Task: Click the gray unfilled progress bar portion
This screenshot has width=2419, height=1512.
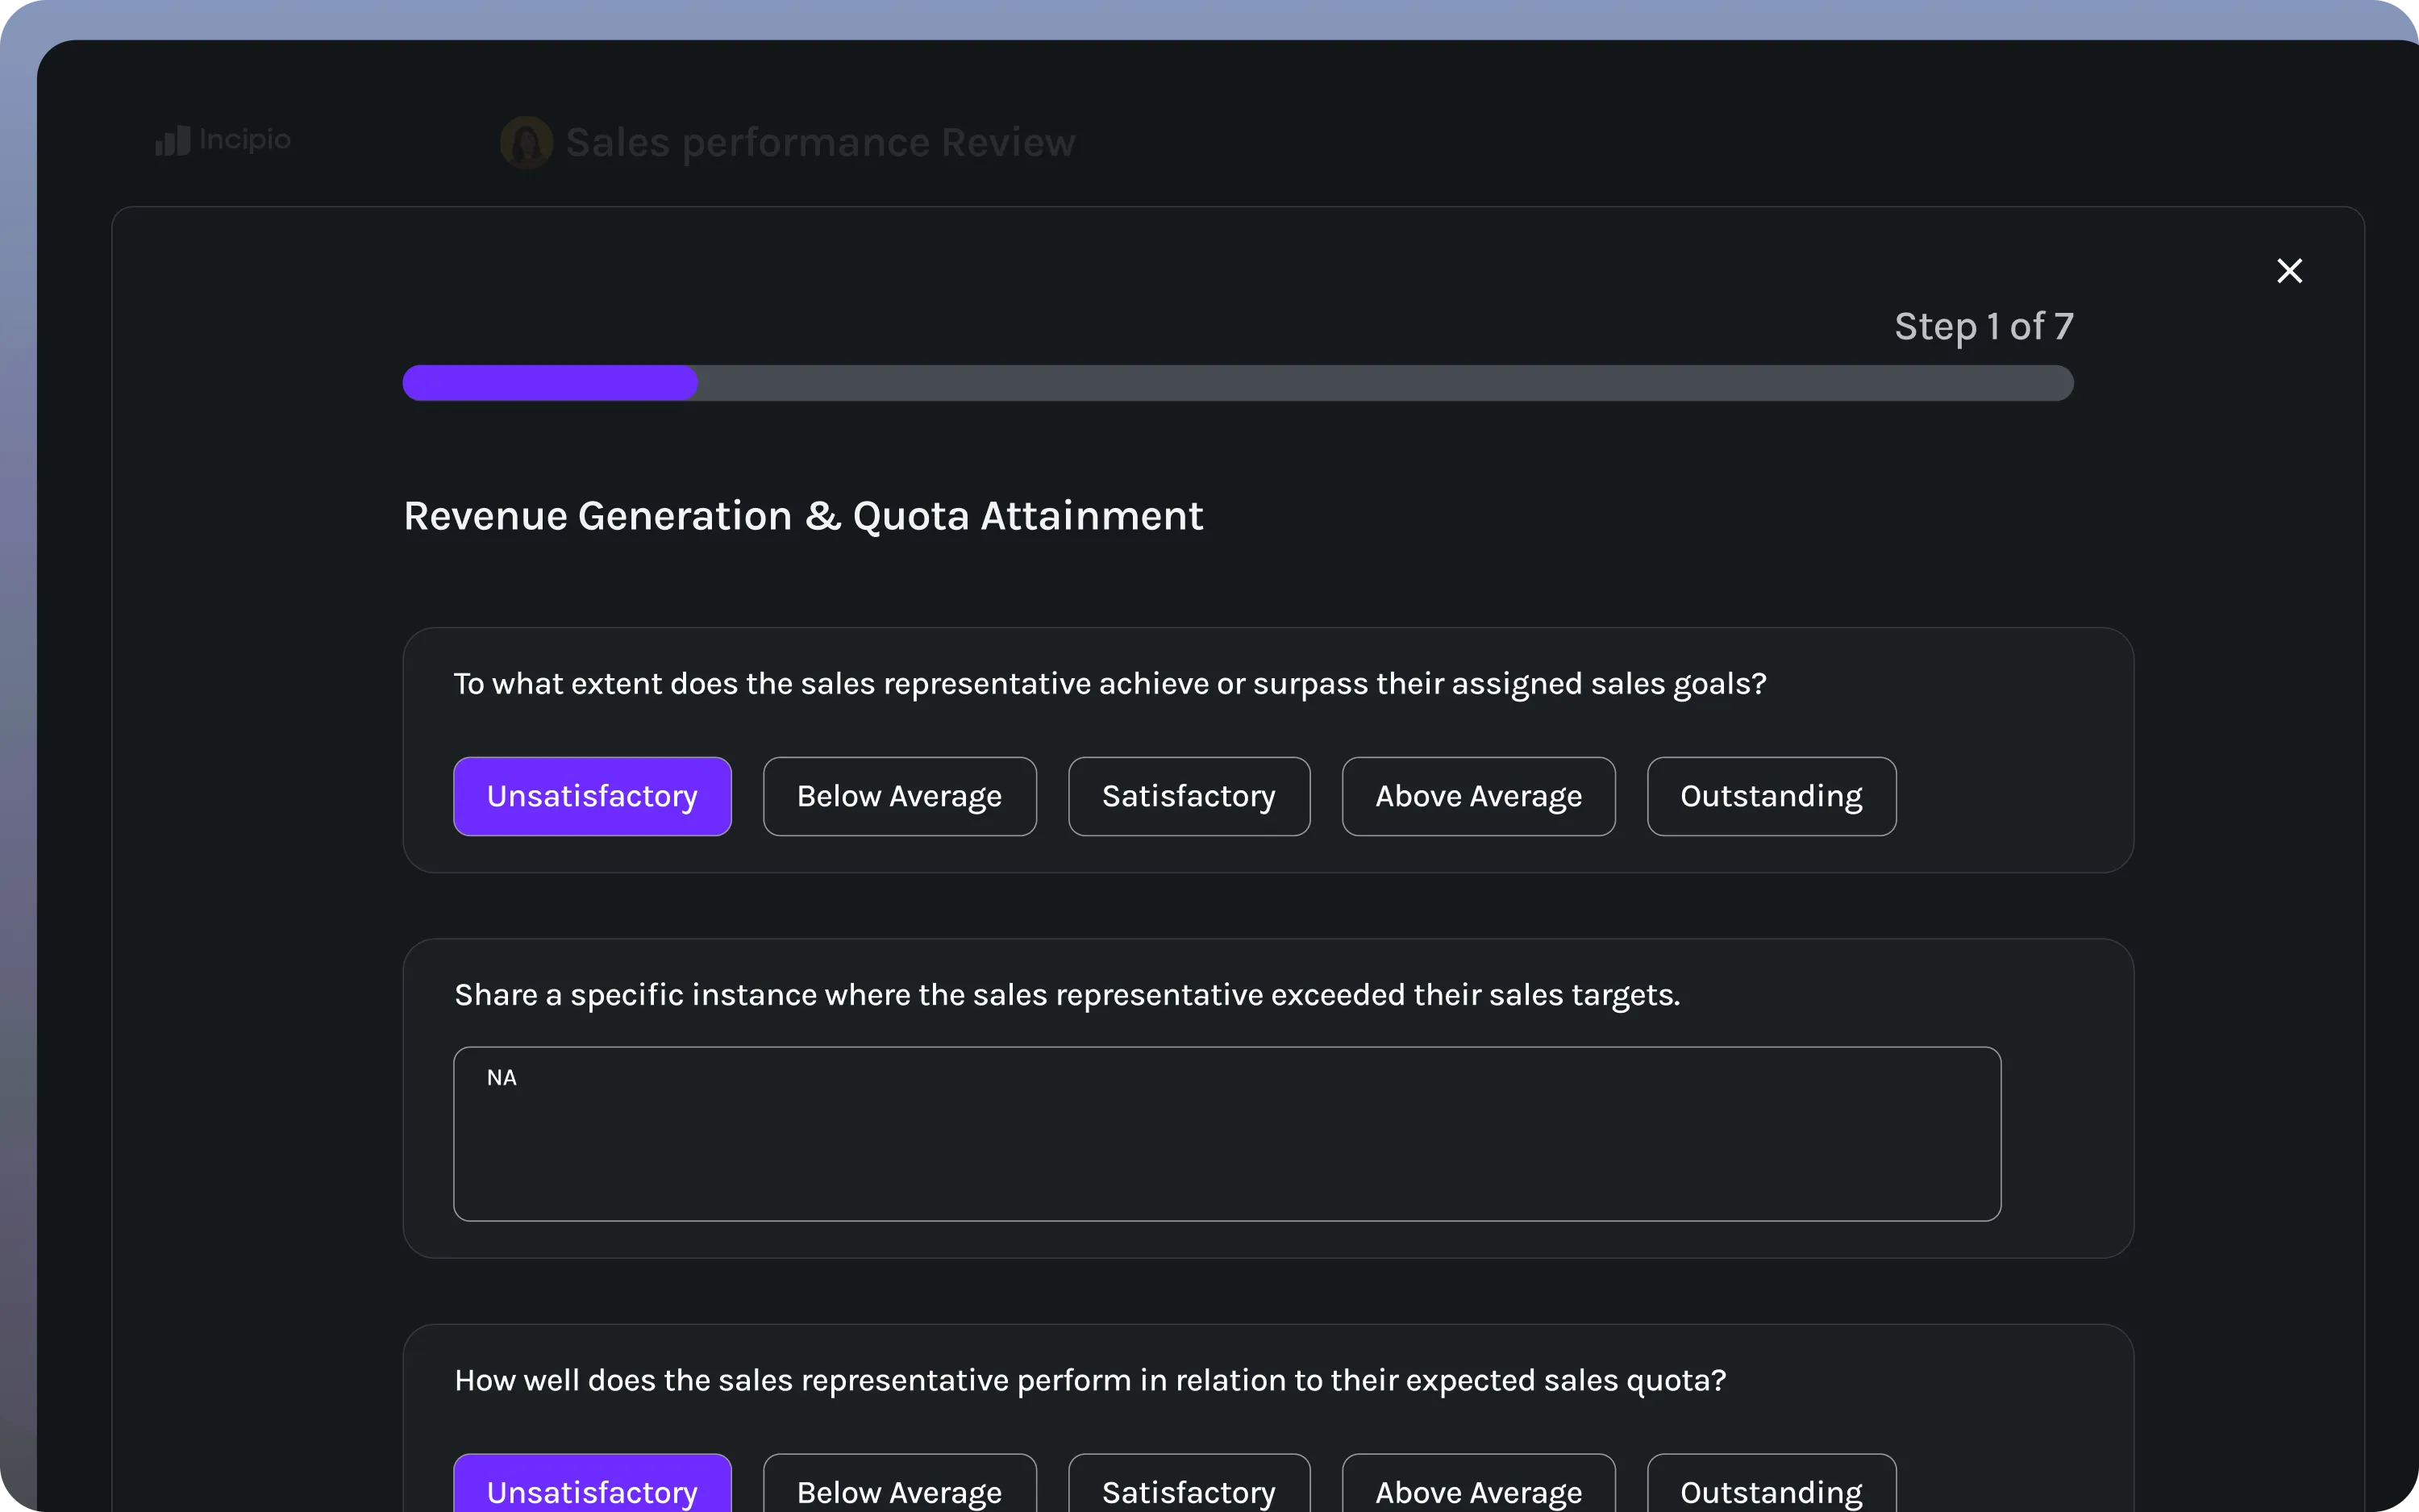Action: click(1384, 383)
